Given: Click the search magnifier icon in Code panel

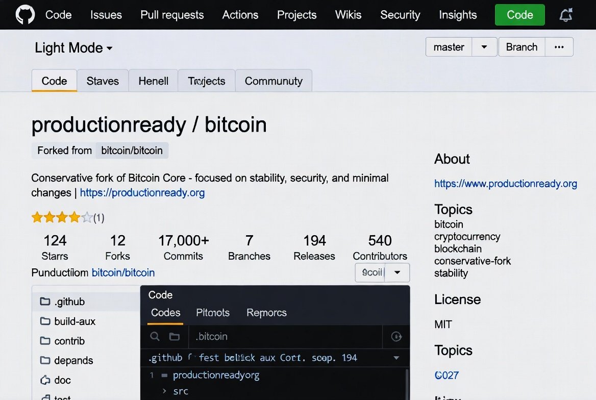Looking at the screenshot, I should tap(155, 337).
